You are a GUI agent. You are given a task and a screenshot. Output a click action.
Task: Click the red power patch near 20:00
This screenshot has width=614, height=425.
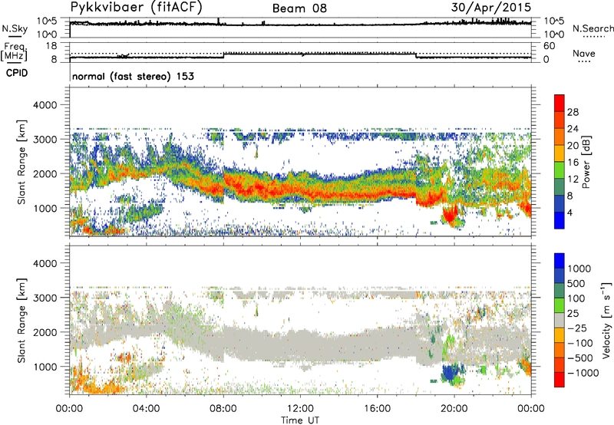click(x=451, y=216)
